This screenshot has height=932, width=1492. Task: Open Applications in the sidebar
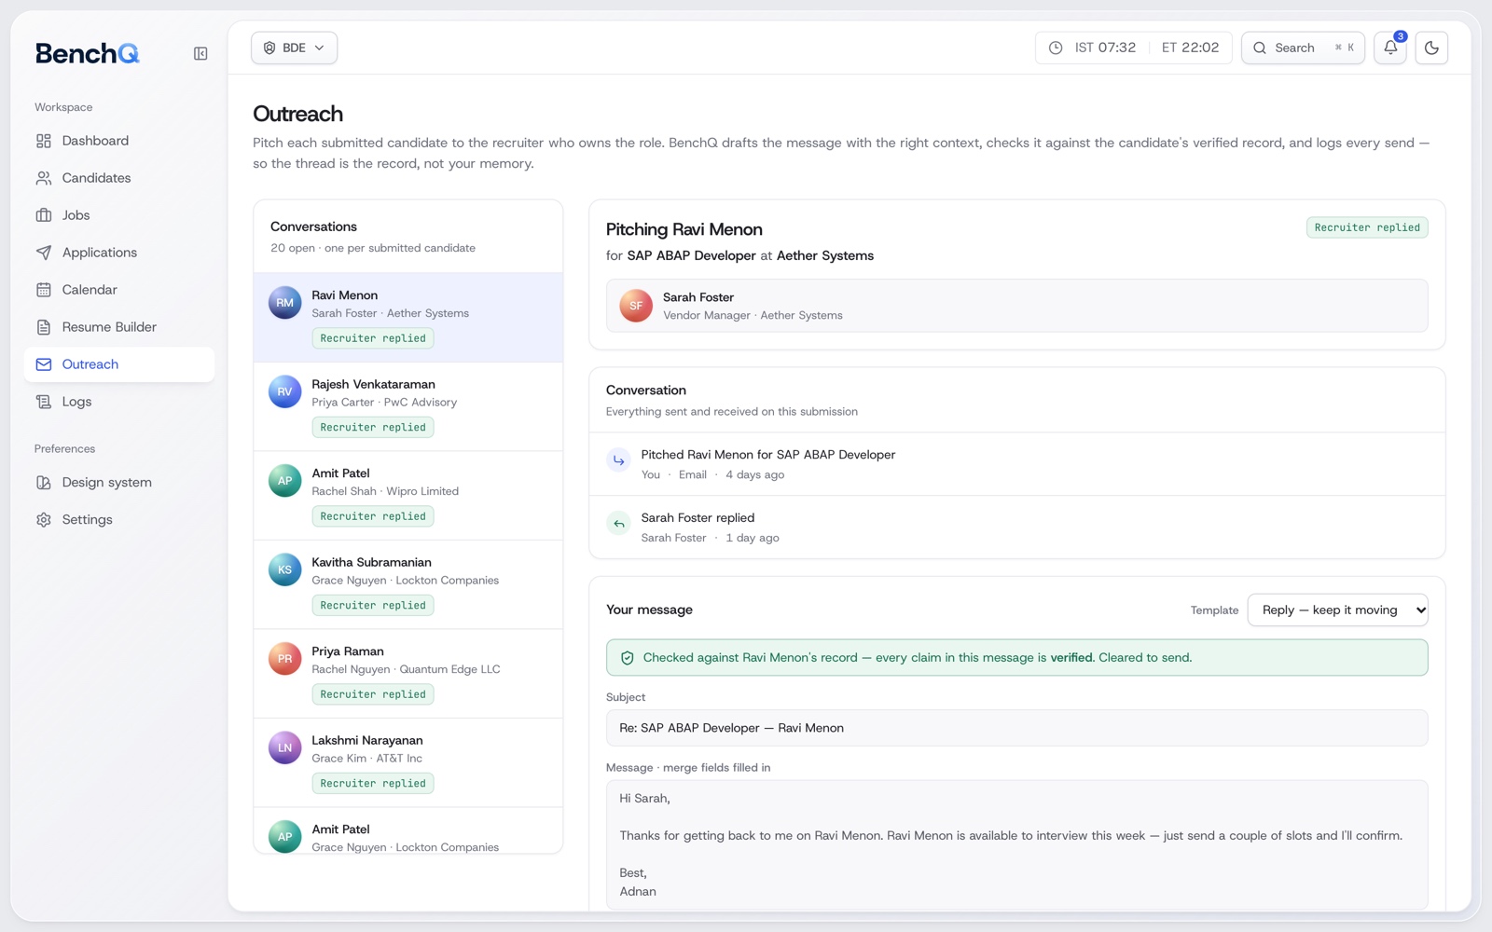(119, 253)
